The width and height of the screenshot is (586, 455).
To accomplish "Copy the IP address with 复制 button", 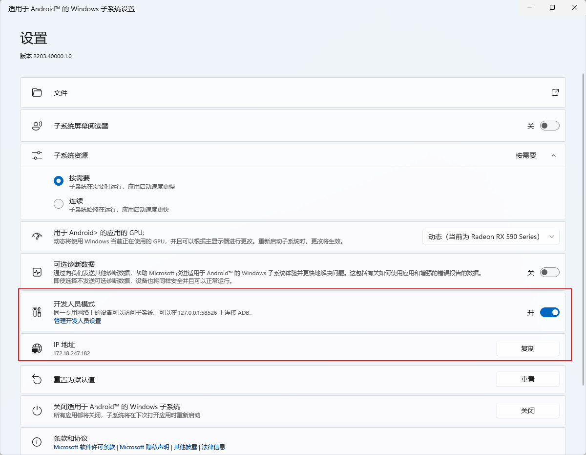I will [528, 348].
